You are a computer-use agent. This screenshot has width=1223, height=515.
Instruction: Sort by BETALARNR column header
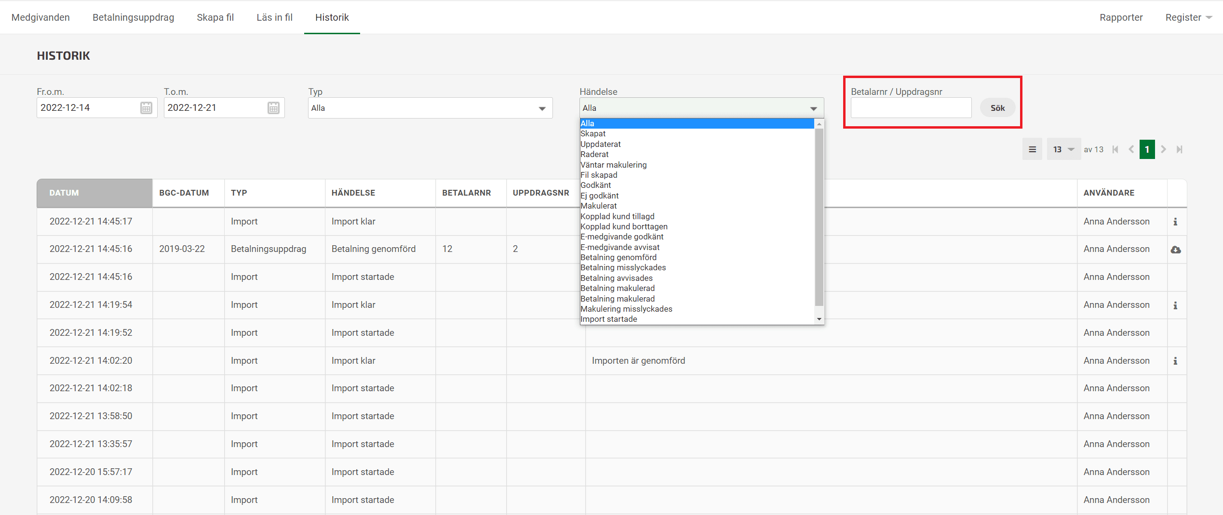pyautogui.click(x=471, y=193)
